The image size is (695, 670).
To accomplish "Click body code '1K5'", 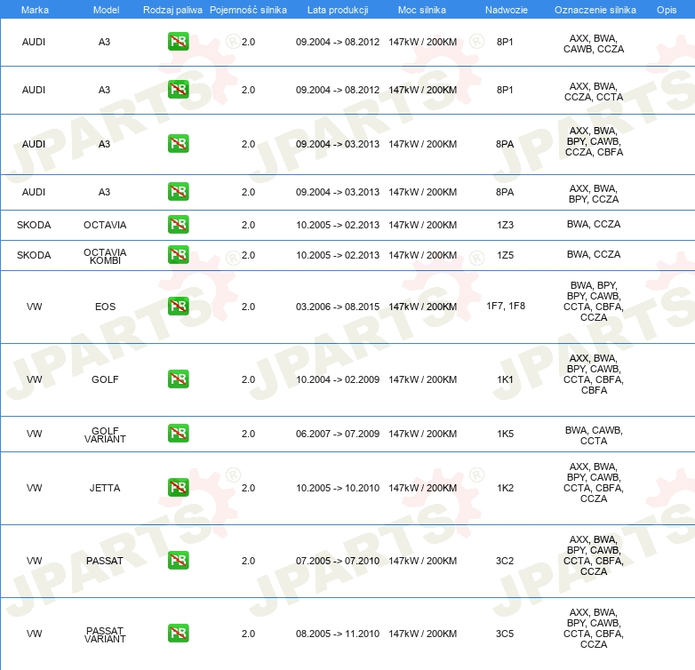I will (506, 434).
